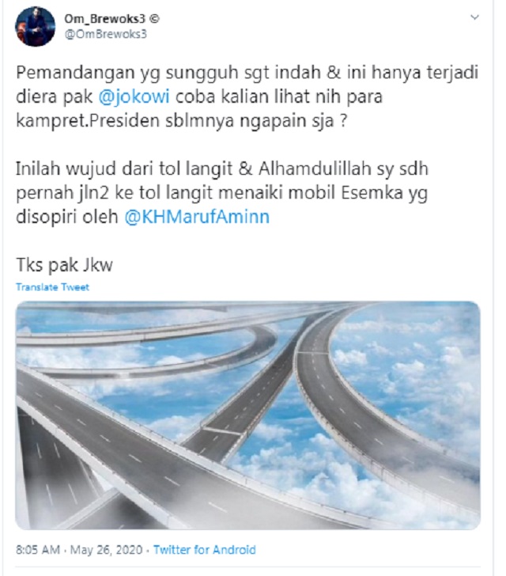This screenshot has height=576, width=506.
Task: Open the Twitter for Android source link
Action: pyautogui.click(x=205, y=550)
